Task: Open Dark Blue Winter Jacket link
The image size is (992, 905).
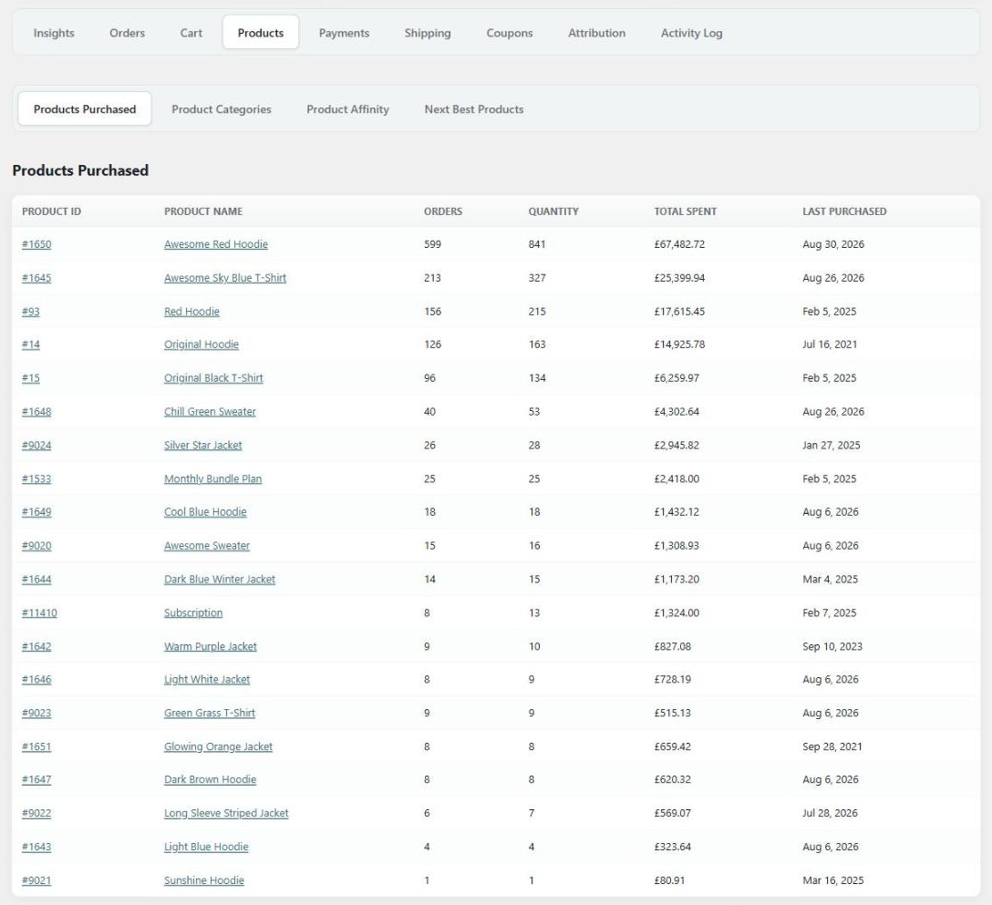Action: (x=220, y=579)
